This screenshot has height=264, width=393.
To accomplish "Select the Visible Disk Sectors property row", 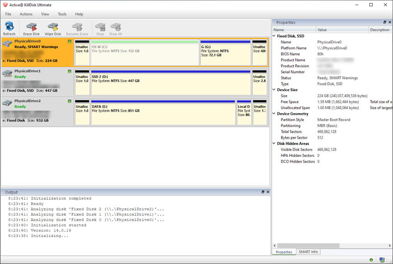I will [x=332, y=150].
